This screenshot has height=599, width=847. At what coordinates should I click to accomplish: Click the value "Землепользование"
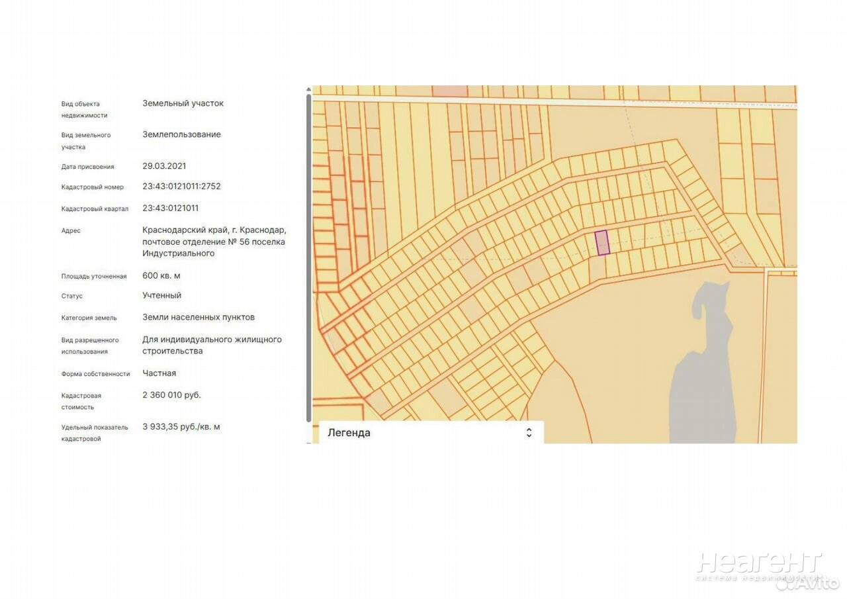[x=182, y=134]
